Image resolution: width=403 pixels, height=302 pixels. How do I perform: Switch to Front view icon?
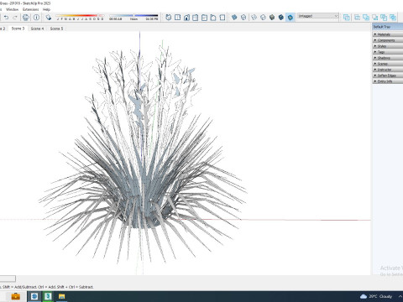[186, 18]
